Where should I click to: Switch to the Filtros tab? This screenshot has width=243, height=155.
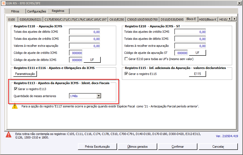tap(15, 11)
